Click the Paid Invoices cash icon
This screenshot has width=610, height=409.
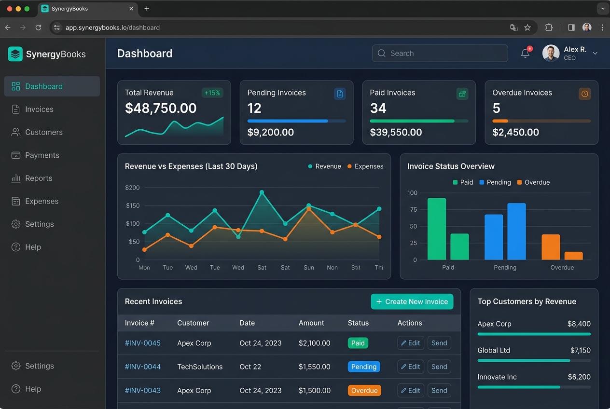pyautogui.click(x=462, y=94)
